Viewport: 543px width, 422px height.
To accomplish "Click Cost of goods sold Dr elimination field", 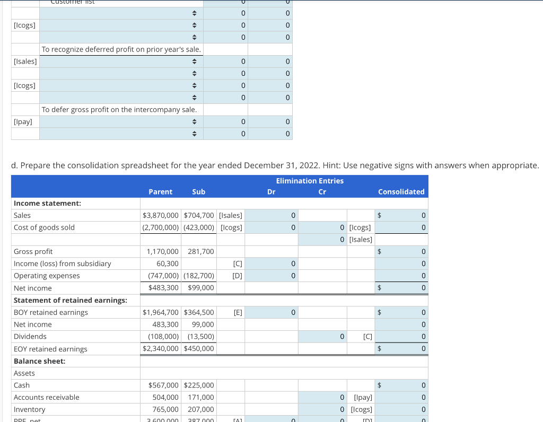I will point(271,227).
